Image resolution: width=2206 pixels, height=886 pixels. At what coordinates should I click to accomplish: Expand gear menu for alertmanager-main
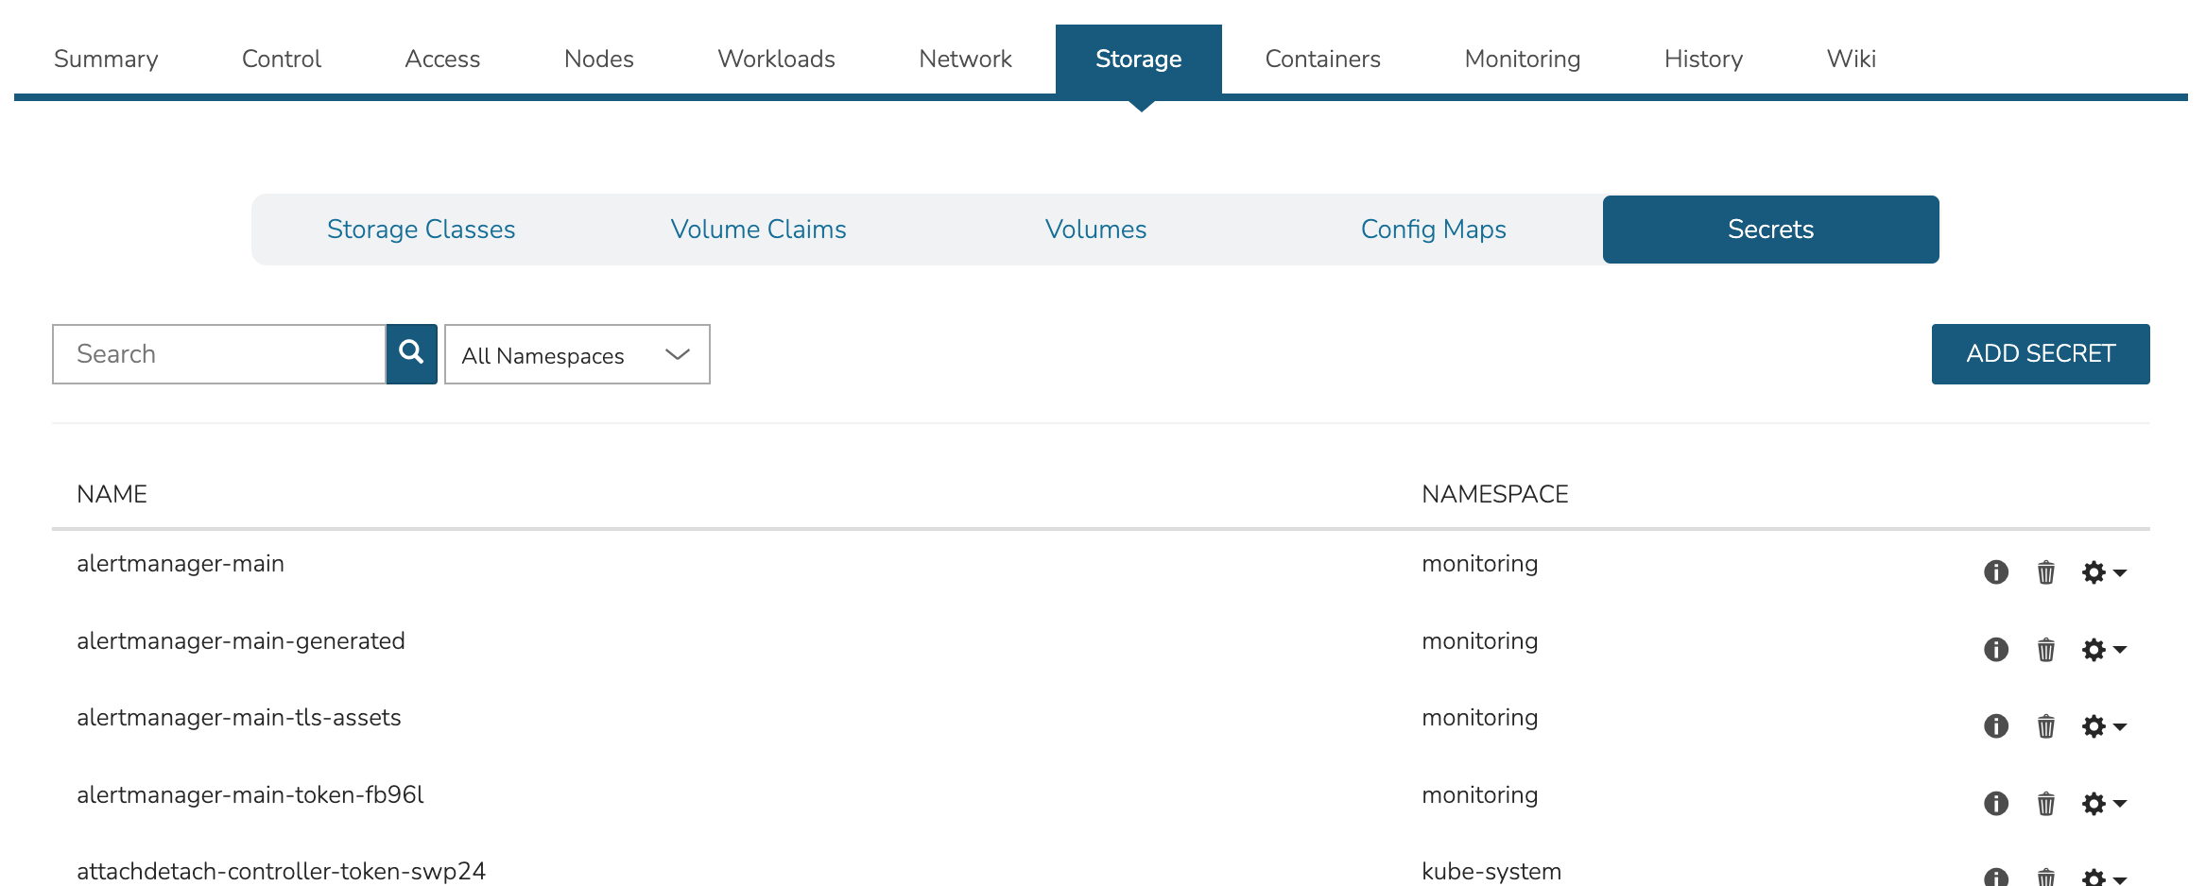(x=2103, y=572)
